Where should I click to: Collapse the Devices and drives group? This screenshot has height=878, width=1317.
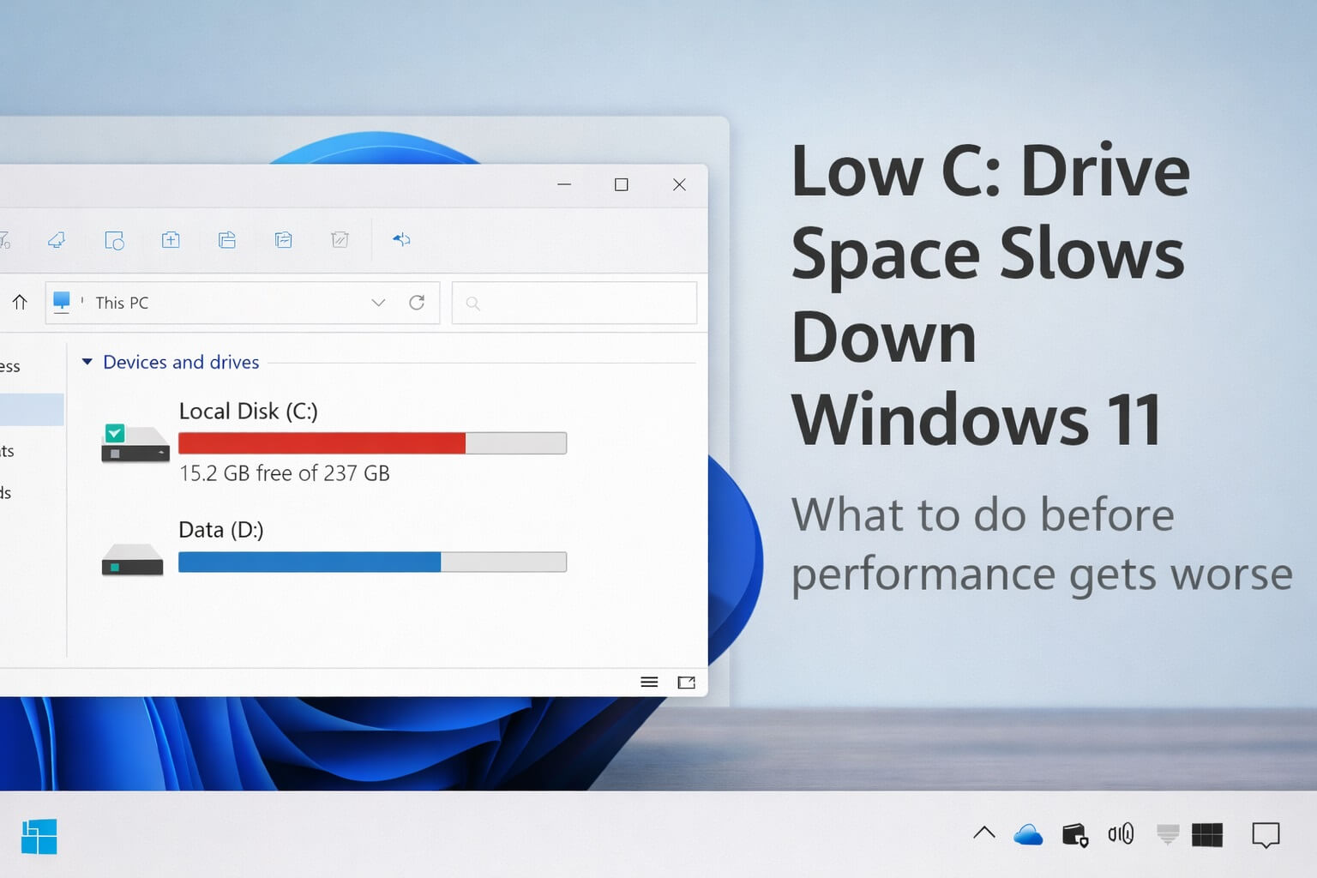coord(87,362)
